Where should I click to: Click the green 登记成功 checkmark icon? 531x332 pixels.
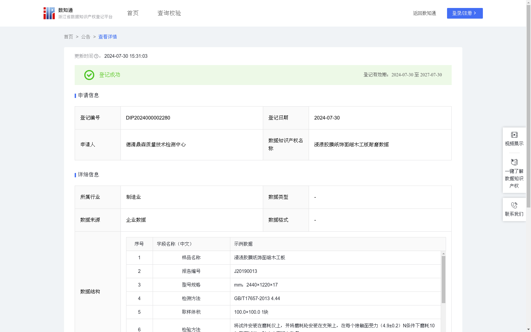(89, 75)
